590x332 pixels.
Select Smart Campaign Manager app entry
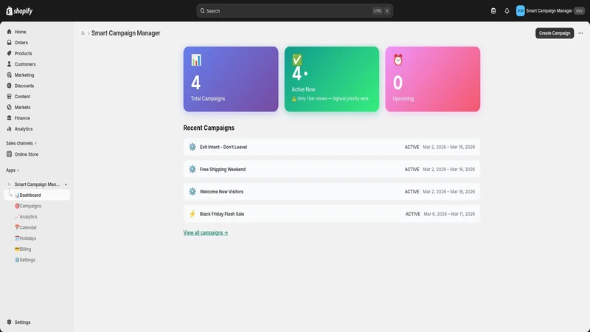(x=37, y=184)
